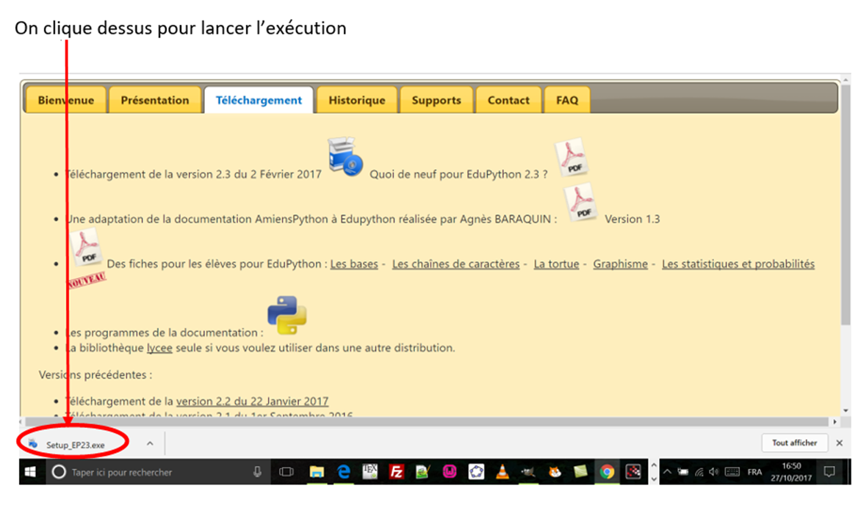
Task: Follow the 'version 2.2 du 22 Janvier 2017' link
Action: 252,402
